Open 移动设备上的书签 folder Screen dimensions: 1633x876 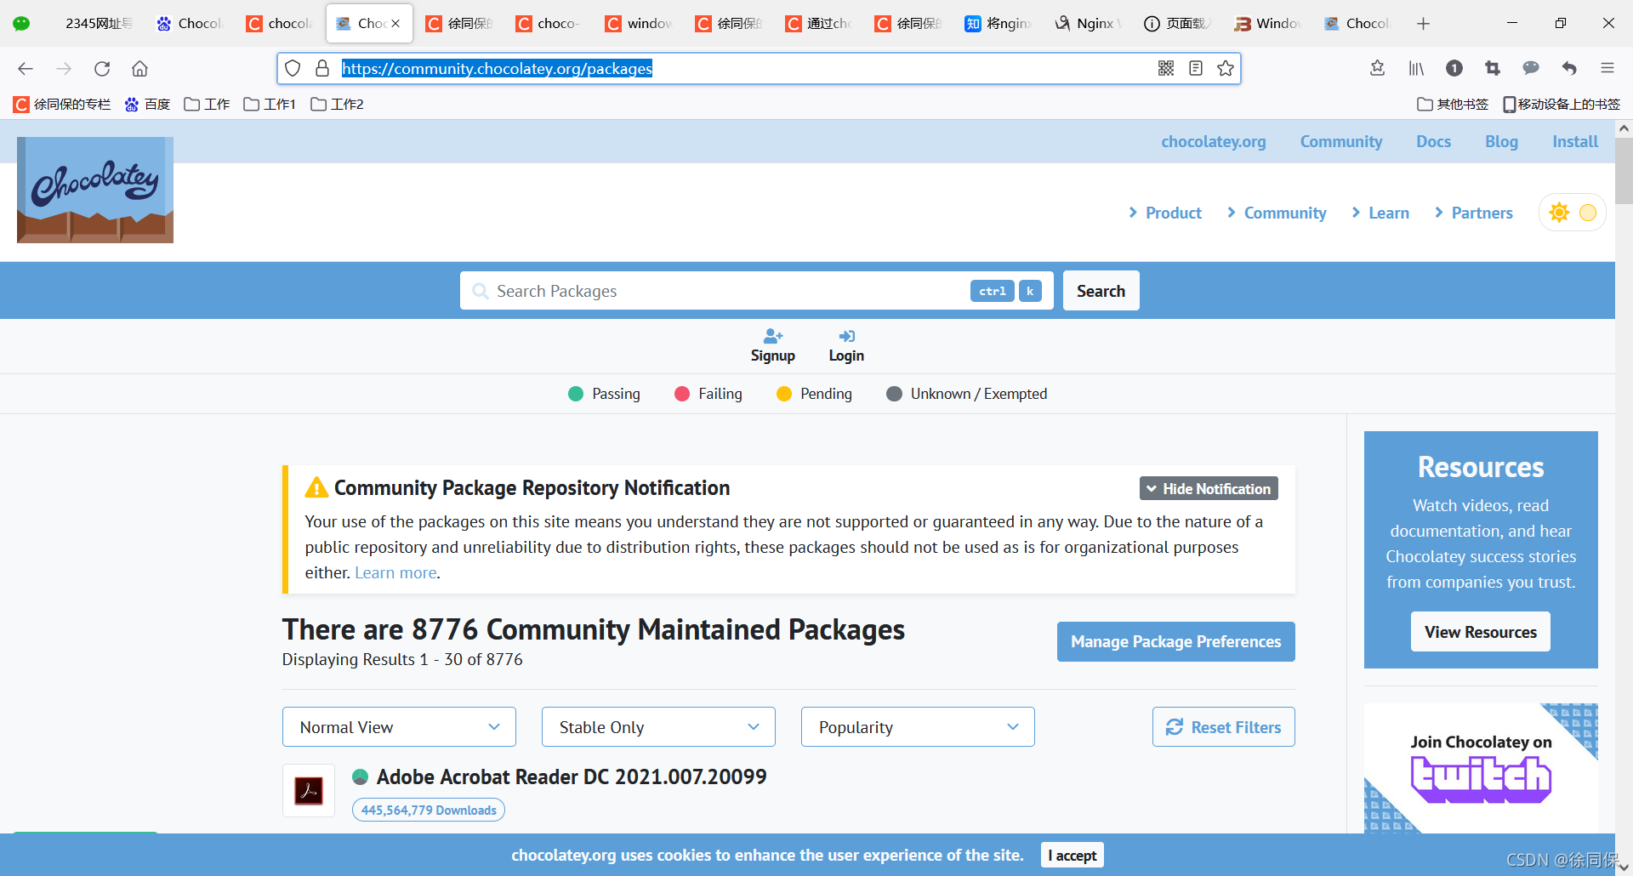click(x=1562, y=104)
